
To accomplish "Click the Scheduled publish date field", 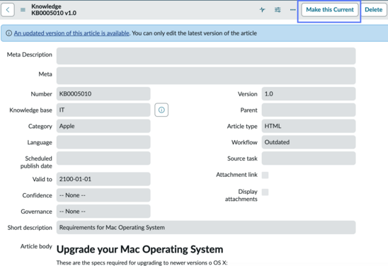I will tap(103, 158).
